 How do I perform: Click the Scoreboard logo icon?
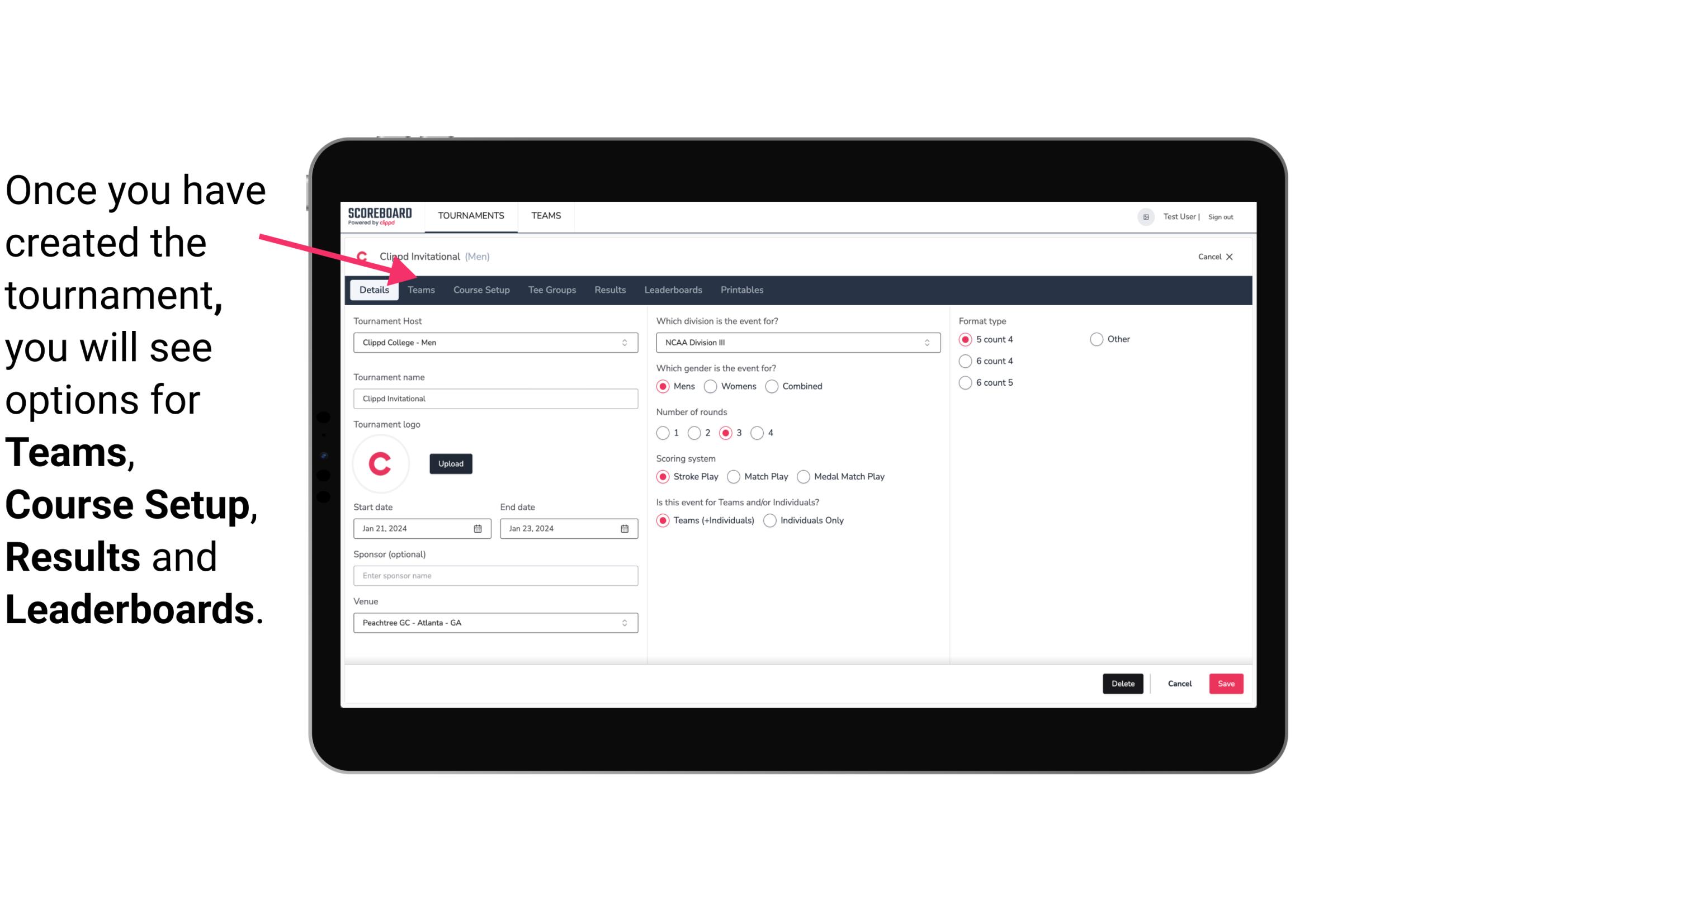pos(379,215)
